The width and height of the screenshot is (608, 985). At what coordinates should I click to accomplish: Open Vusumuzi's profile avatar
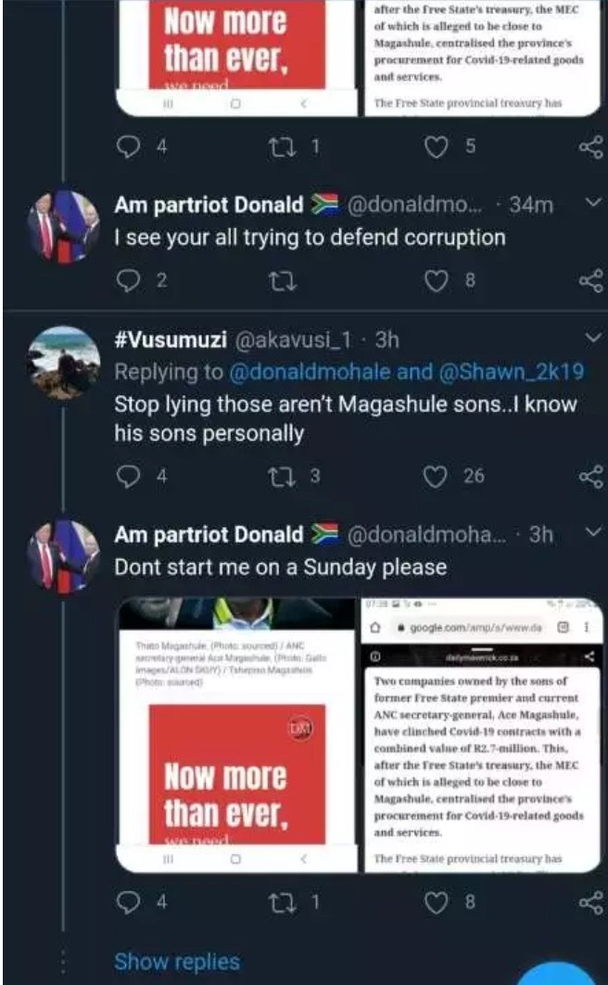pos(63,360)
